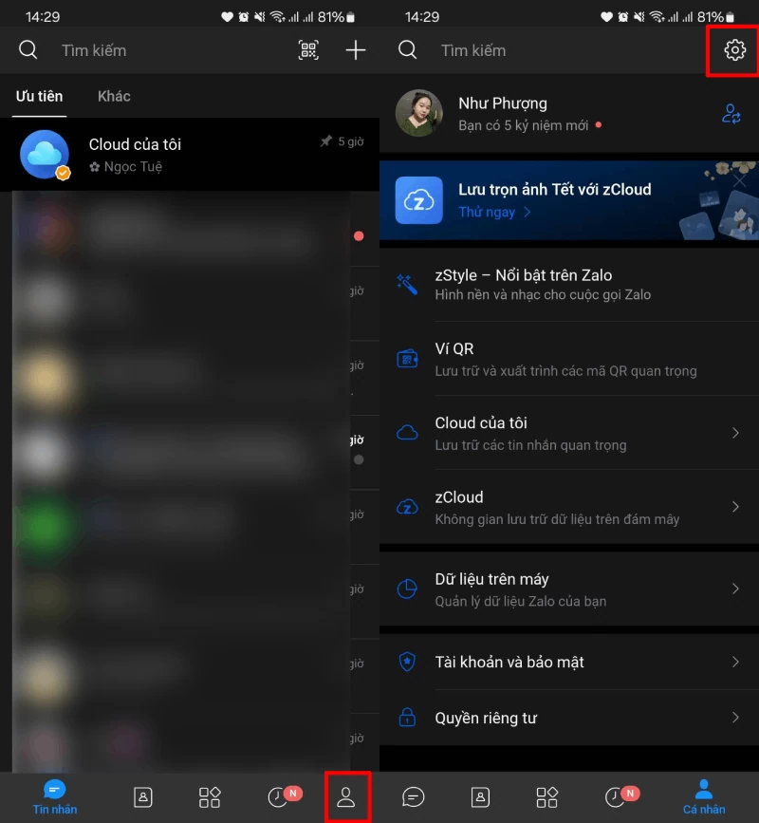Image resolution: width=759 pixels, height=823 pixels.
Task: Focus the Tìm kiếm search field on messages screen
Action: [x=173, y=50]
